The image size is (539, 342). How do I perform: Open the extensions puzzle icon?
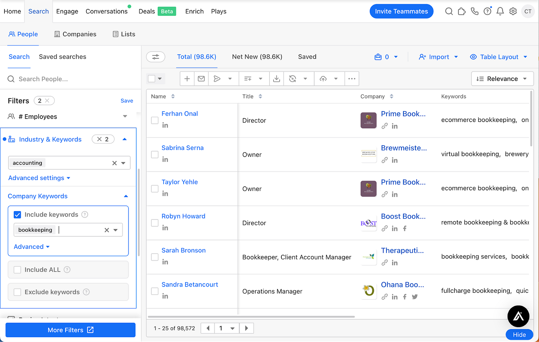tap(462, 11)
